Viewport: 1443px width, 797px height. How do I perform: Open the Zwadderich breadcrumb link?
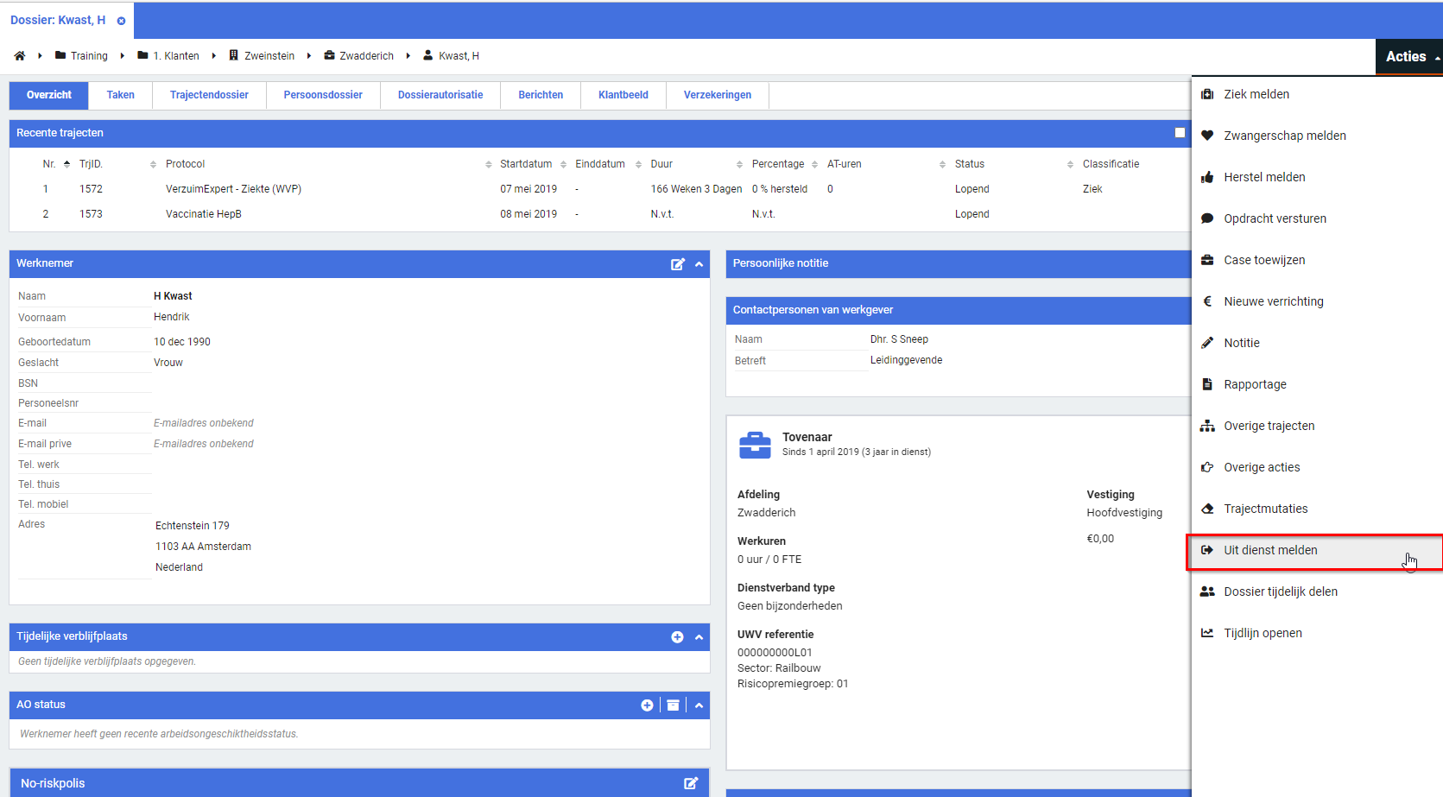365,56
